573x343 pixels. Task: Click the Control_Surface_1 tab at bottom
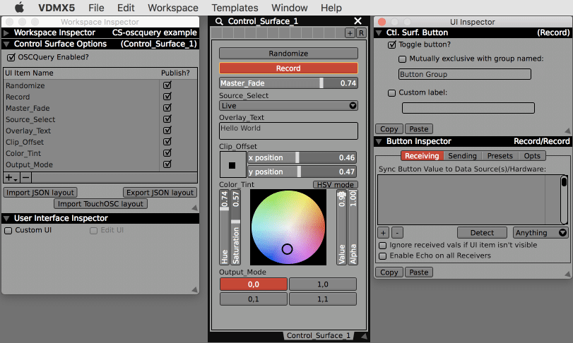tap(318, 336)
